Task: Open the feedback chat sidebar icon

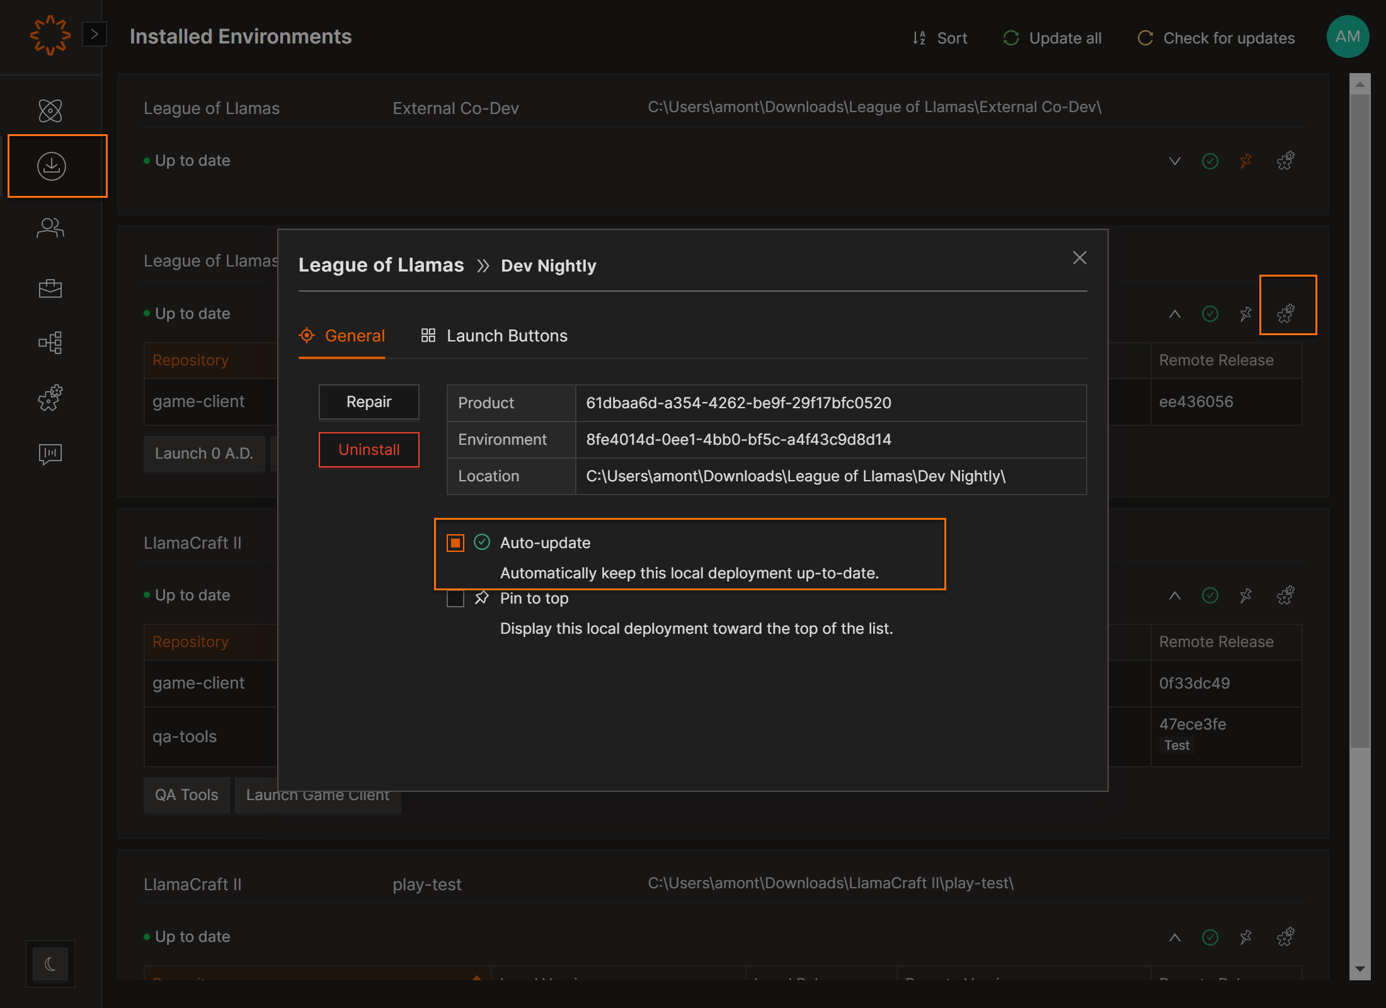Action: 50,454
